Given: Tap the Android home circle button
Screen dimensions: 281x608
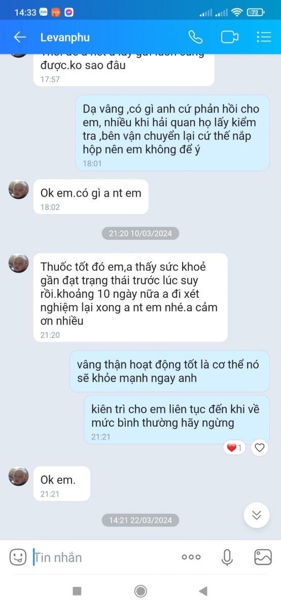Looking at the screenshot, I should [x=140, y=591].
